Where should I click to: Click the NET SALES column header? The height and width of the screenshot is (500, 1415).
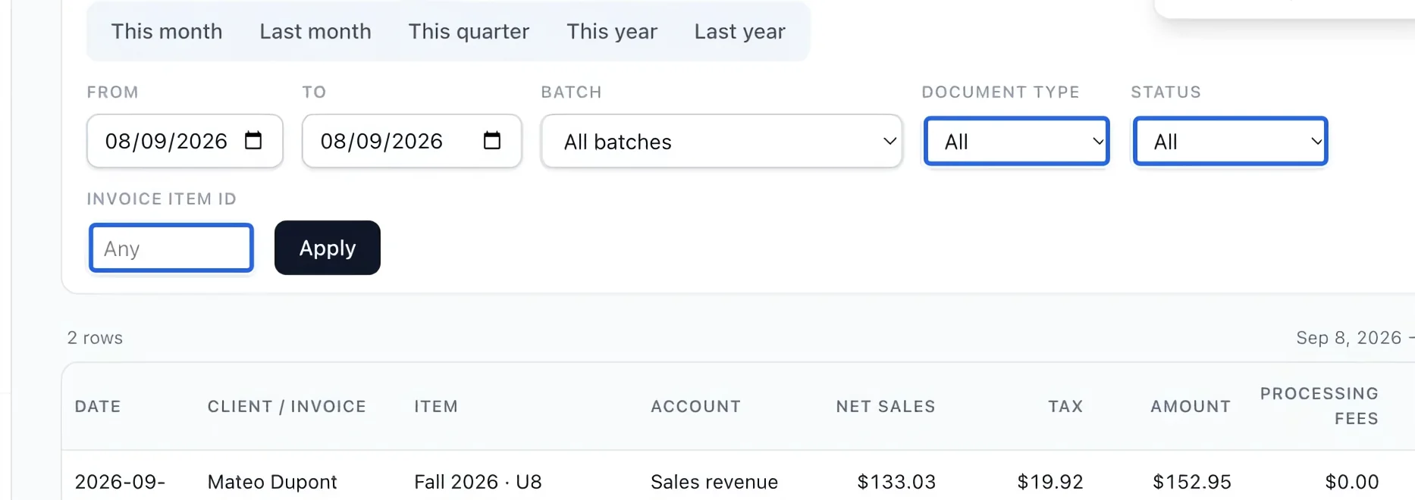pos(886,406)
